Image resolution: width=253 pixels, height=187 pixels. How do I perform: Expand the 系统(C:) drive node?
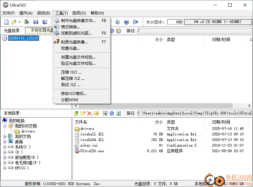5,147
